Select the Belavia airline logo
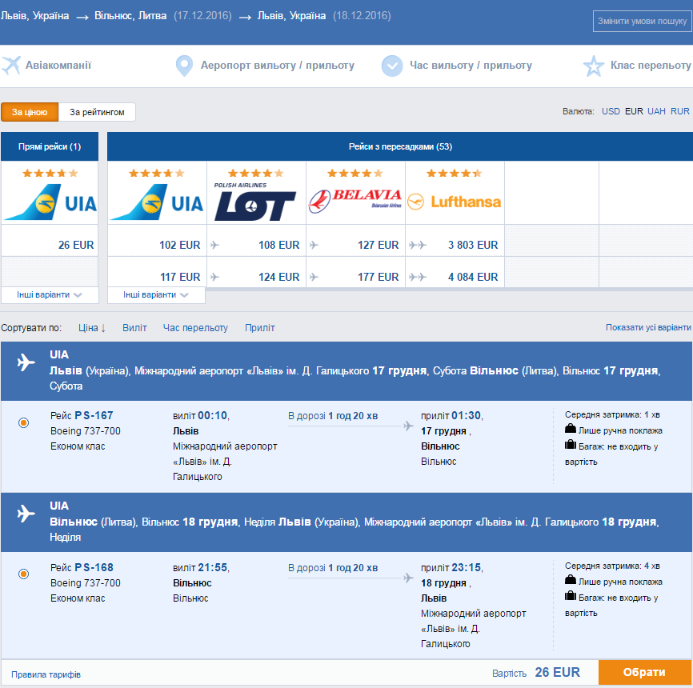 355,201
